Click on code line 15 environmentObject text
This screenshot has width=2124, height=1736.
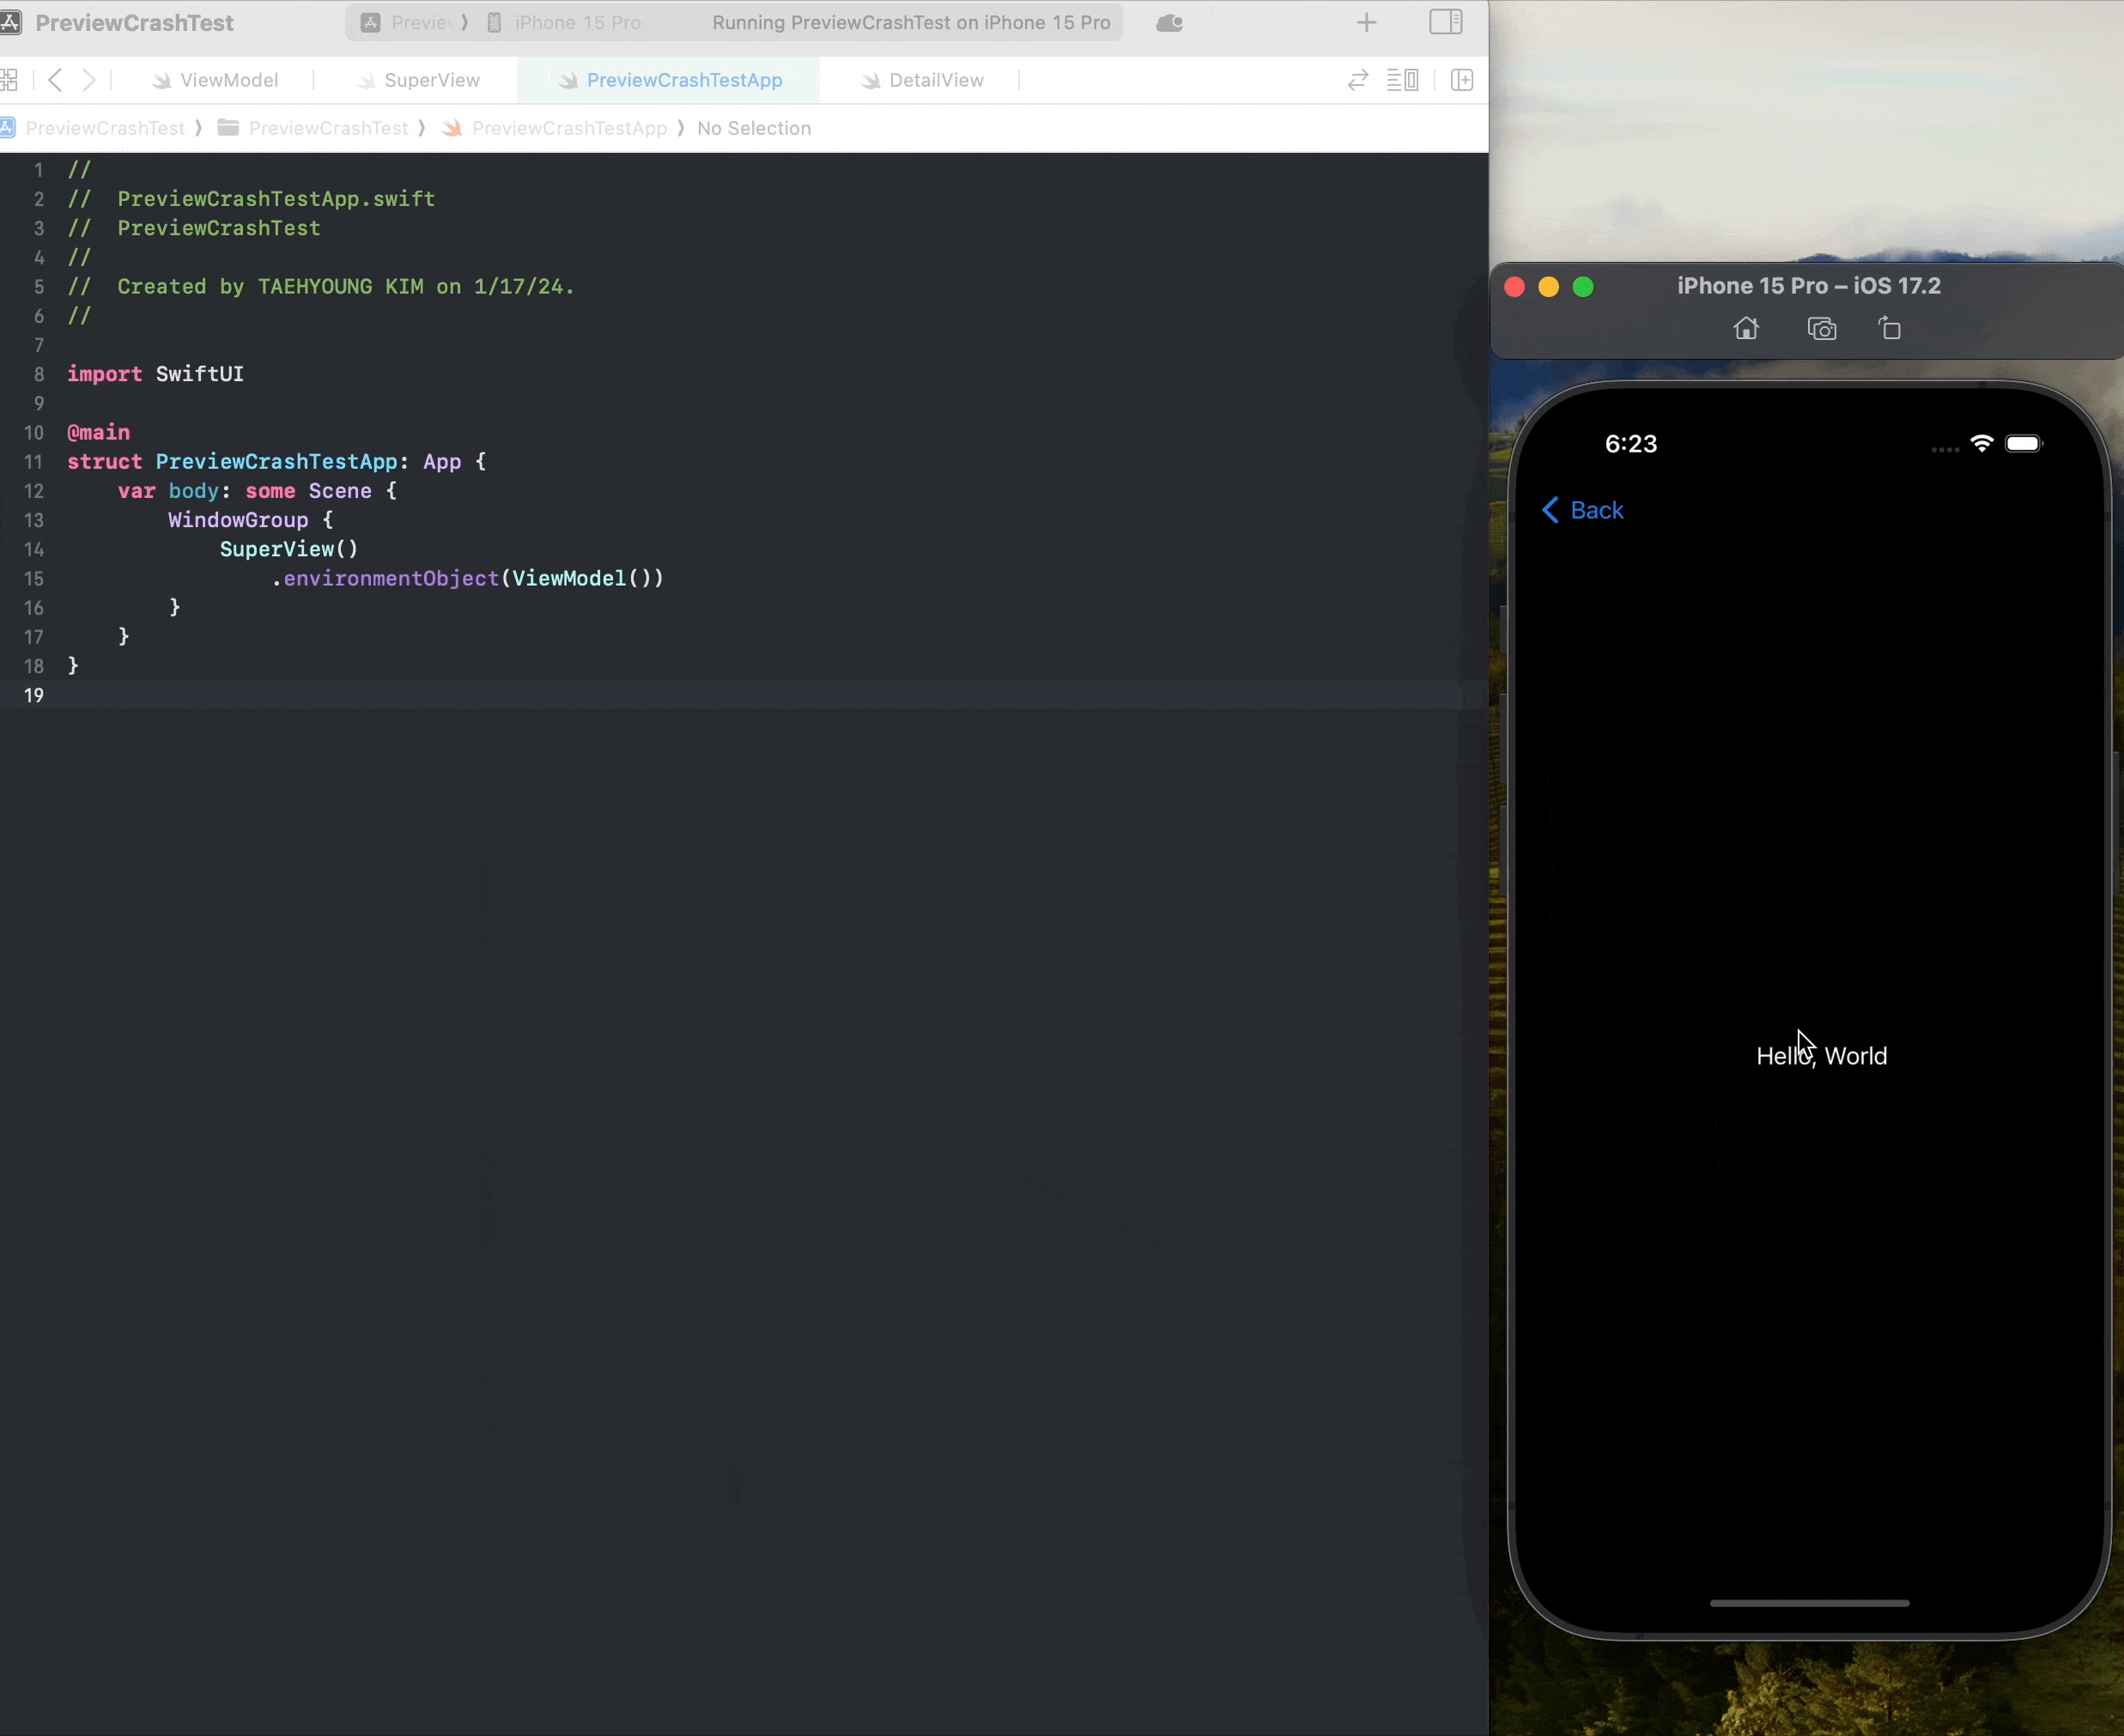click(x=390, y=578)
